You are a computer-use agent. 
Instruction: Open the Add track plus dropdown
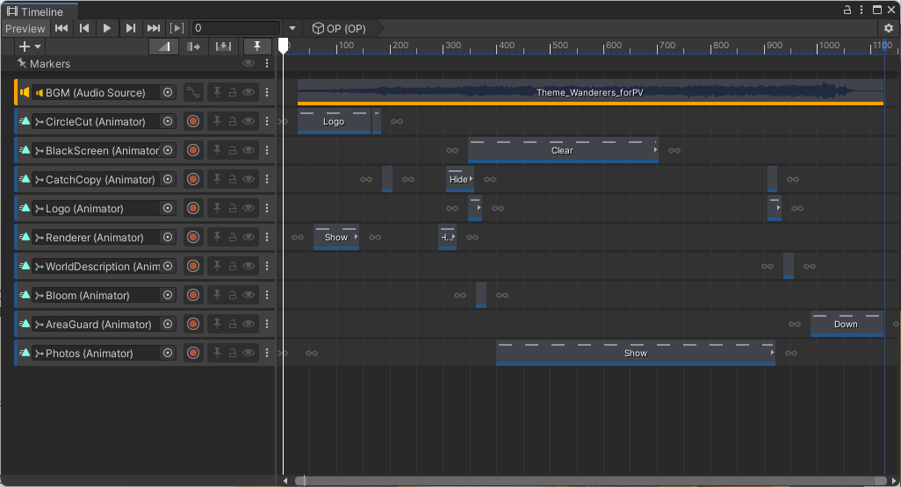30,47
